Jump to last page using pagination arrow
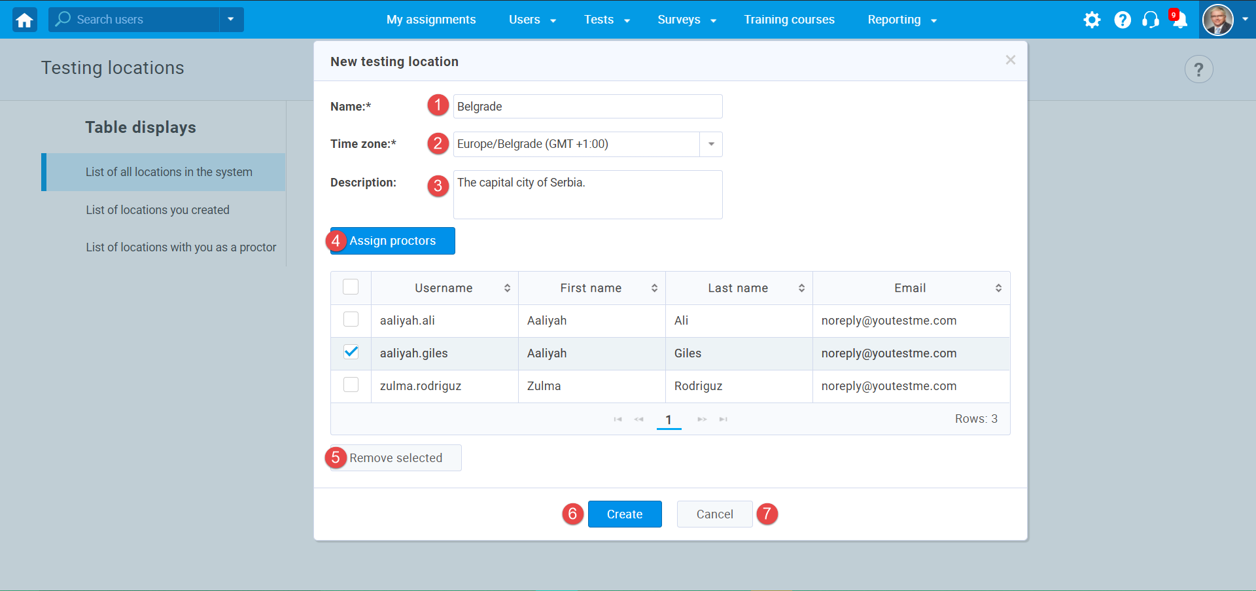Viewport: 1256px width, 591px height. coord(723,419)
